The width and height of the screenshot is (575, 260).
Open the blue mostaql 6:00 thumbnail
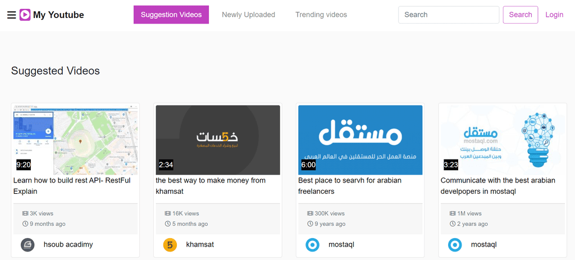(x=360, y=140)
